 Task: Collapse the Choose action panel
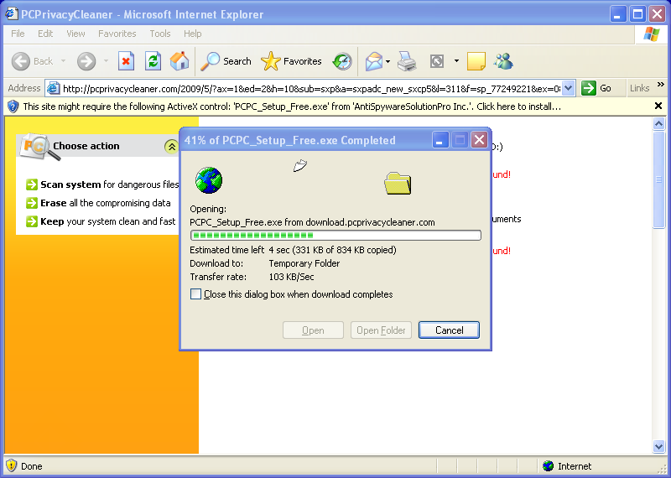pyautogui.click(x=172, y=147)
